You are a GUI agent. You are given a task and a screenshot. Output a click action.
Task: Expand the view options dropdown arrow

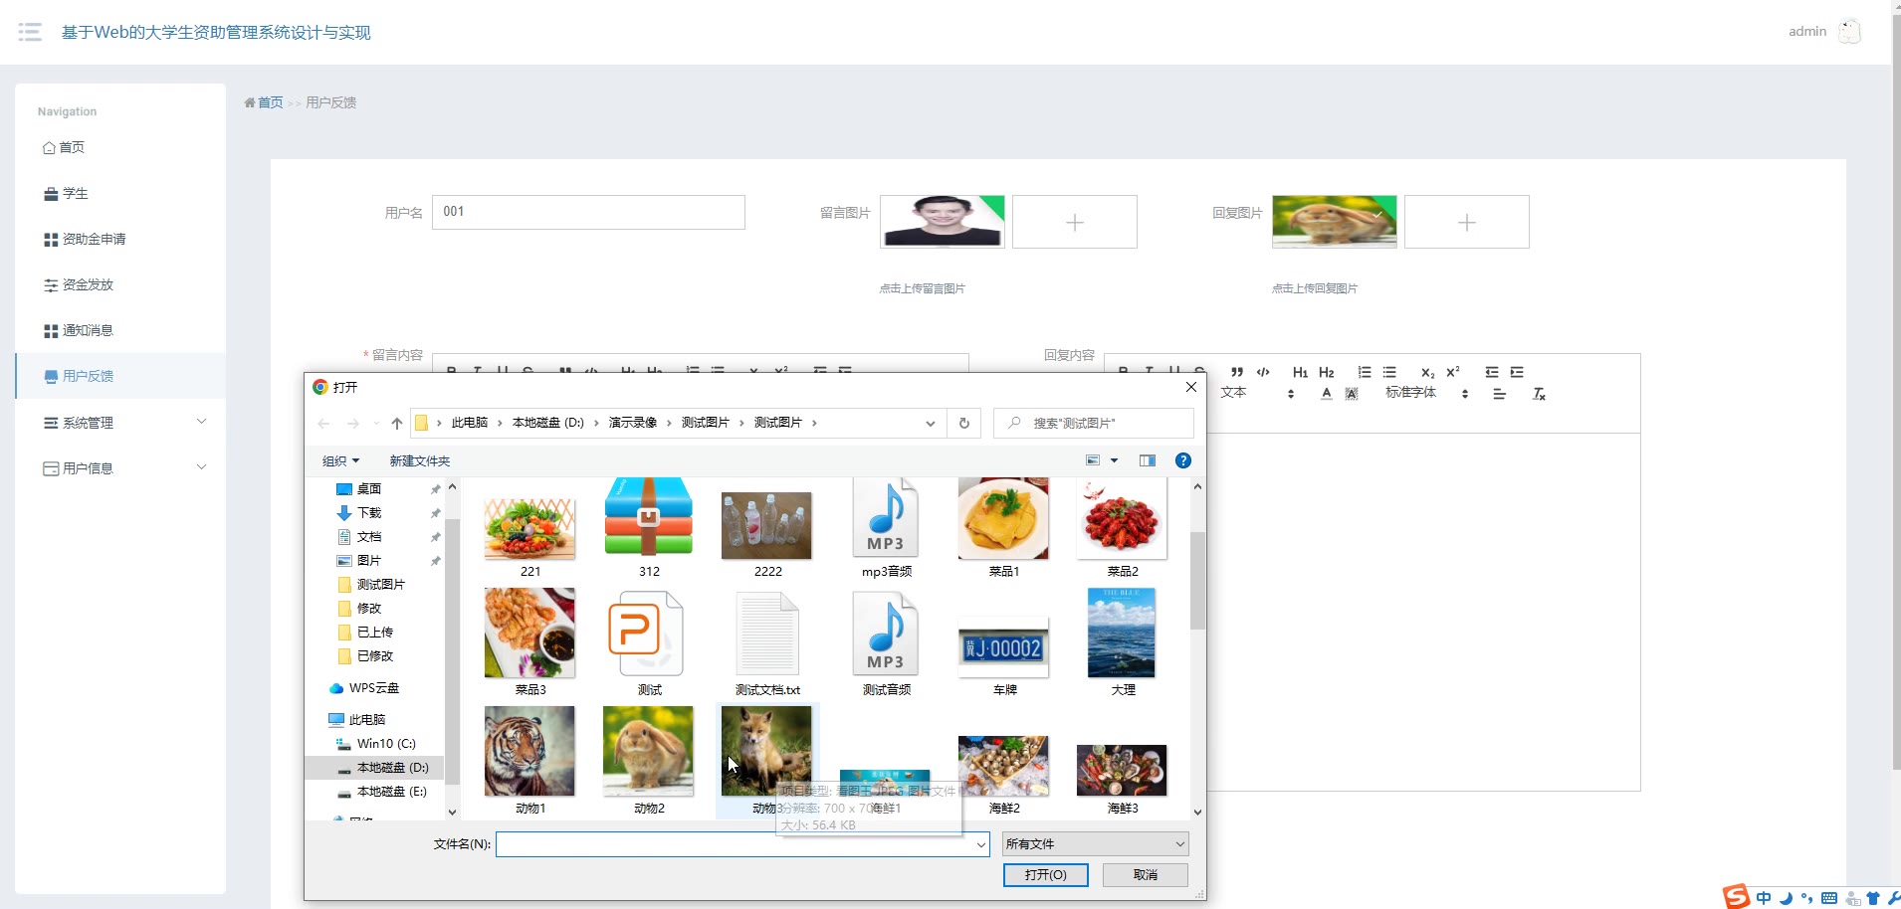[1114, 460]
